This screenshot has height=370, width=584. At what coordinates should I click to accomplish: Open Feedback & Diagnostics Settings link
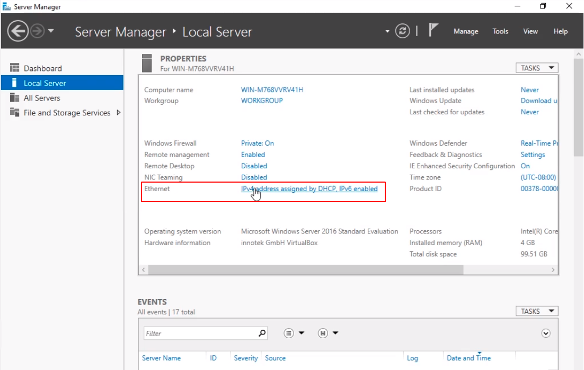coord(533,155)
